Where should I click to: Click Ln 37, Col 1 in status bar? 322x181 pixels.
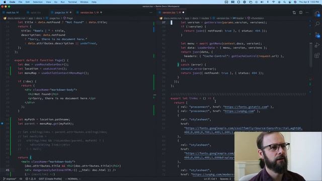tap(210, 179)
